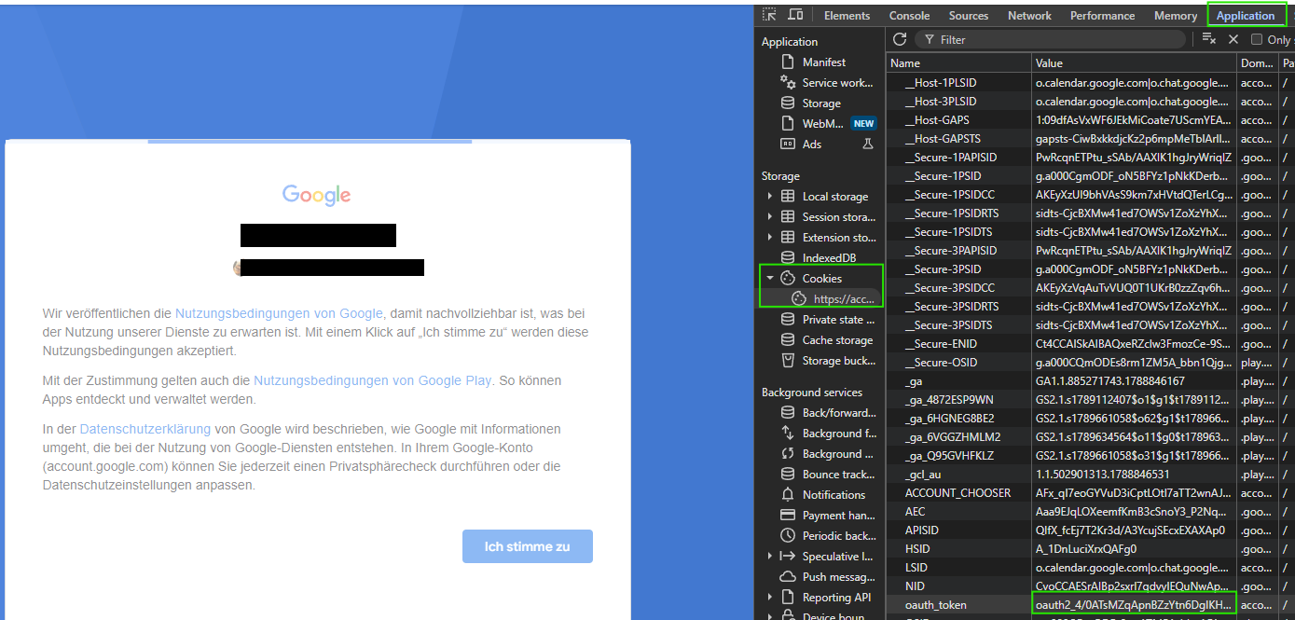
Task: Expand the Local storage tree node
Action: click(770, 197)
